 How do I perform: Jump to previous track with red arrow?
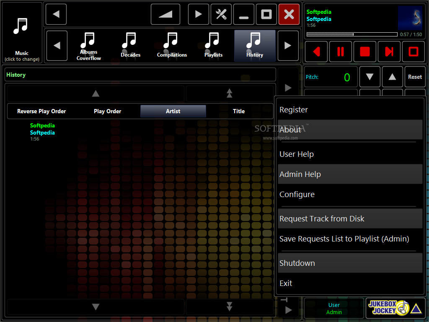316,52
